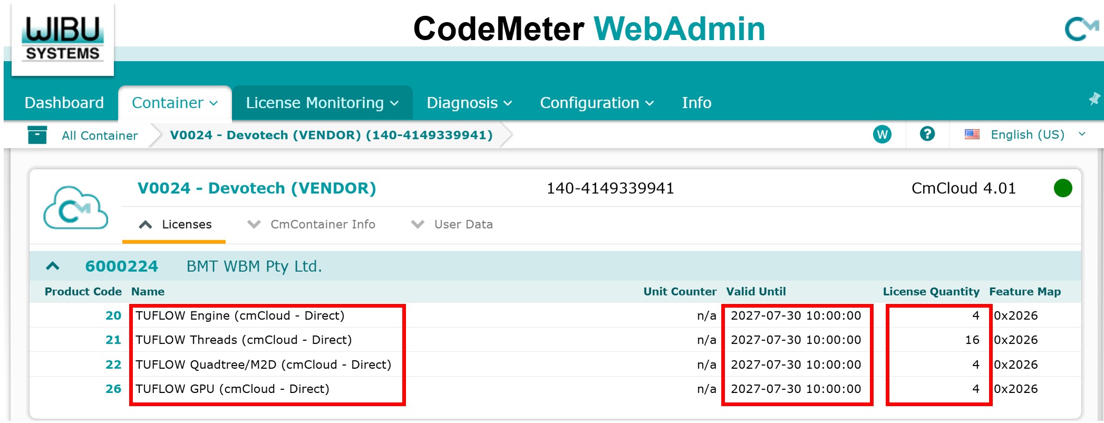Viewport: 1104px width, 423px height.
Task: Click TUFLOW Quadtree/M2D (cmCloud - Direct) name
Action: click(x=264, y=365)
